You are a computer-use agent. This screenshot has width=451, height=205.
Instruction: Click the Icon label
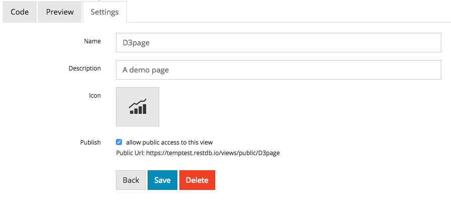[x=95, y=96]
